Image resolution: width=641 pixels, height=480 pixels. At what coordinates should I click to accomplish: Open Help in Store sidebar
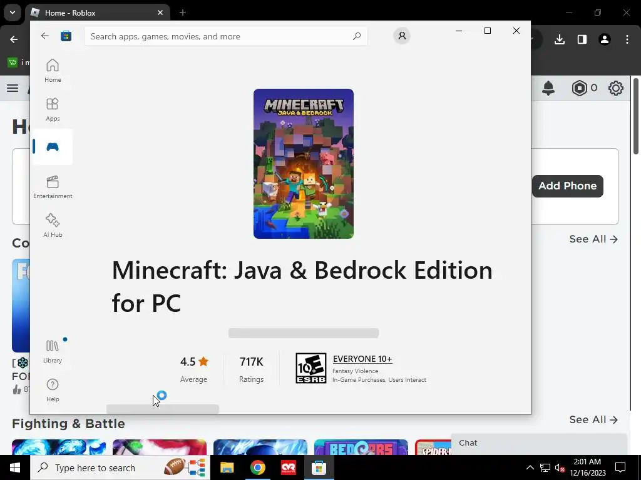click(53, 390)
